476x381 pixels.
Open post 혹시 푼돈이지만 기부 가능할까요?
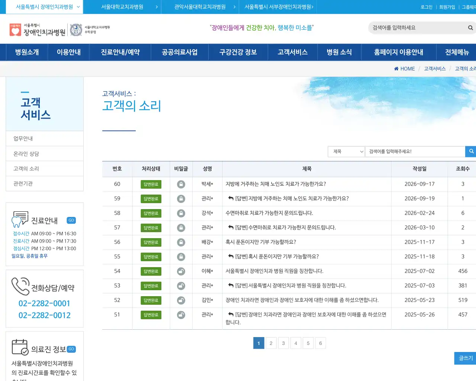tap(261, 242)
